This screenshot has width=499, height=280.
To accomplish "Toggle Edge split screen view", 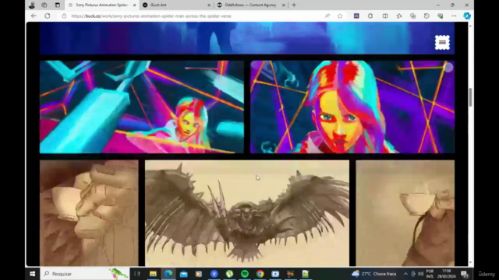I will (x=385, y=16).
